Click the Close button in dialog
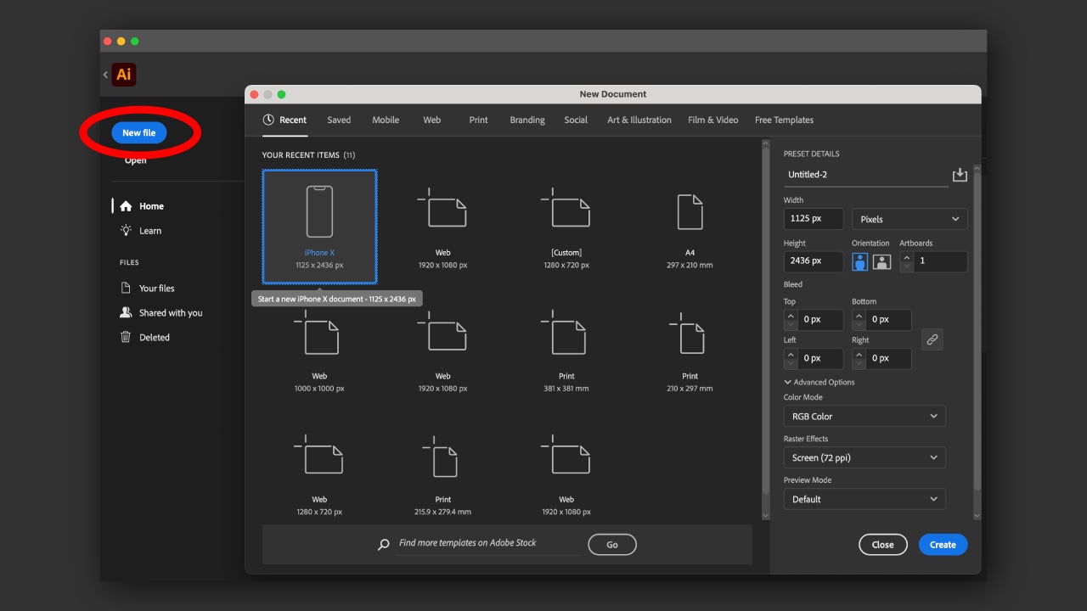 (x=882, y=545)
